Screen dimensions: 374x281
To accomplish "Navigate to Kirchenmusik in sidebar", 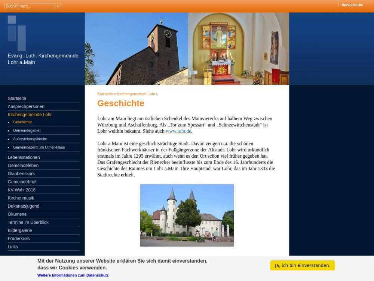I will click(x=21, y=198).
